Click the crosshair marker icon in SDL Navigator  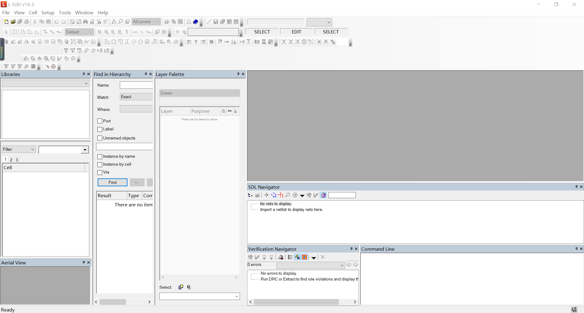pos(266,195)
